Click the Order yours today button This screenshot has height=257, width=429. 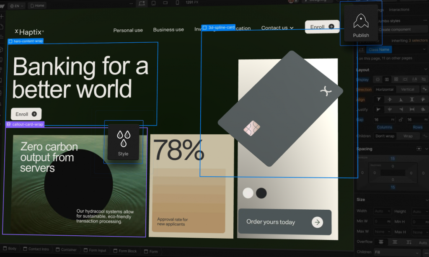pyautogui.click(x=284, y=222)
